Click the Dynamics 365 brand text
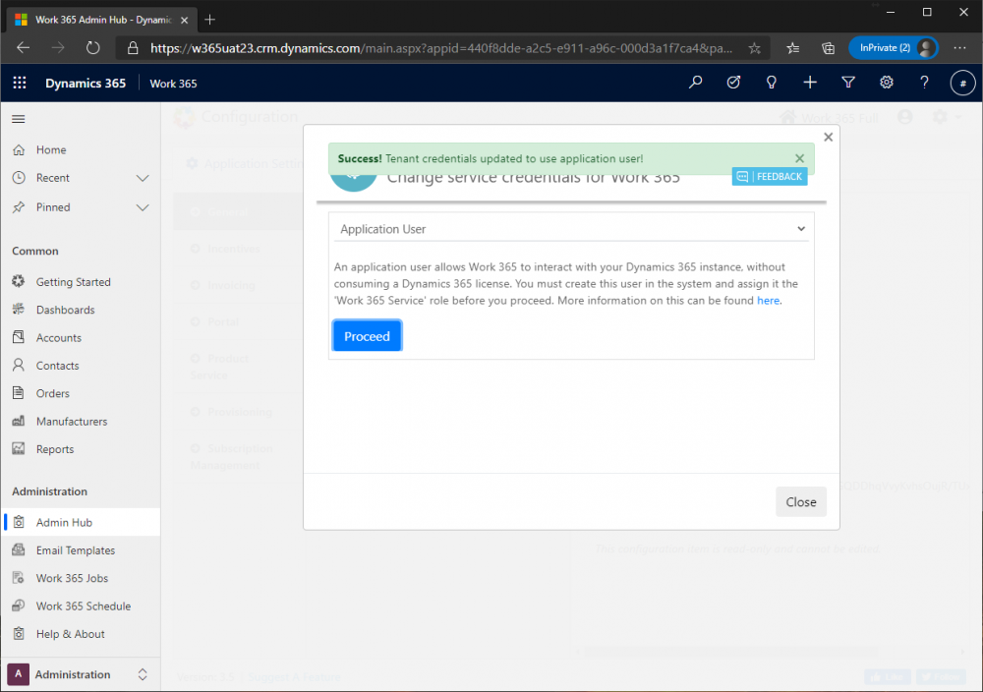Screen dimensions: 983x692 pos(86,84)
